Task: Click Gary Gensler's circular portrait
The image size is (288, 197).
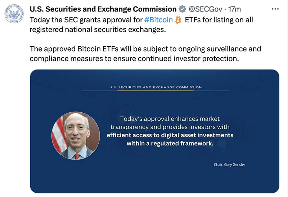Action: pyautogui.click(x=76, y=136)
